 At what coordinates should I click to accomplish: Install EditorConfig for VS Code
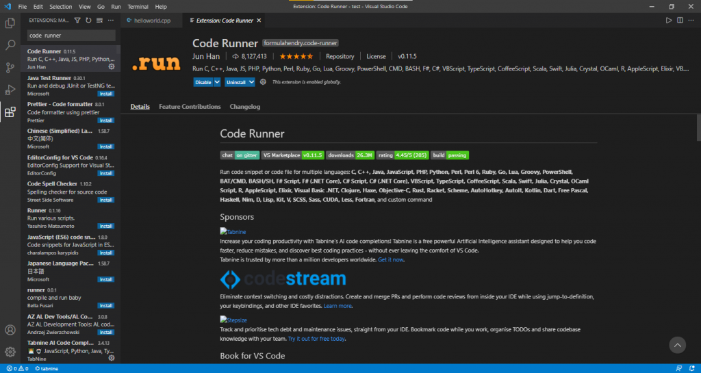pyautogui.click(x=106, y=173)
